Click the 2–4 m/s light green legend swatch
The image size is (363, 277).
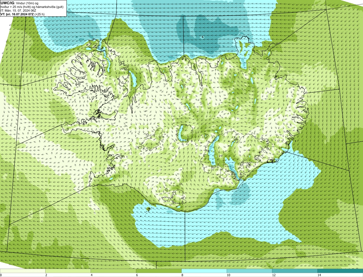pos(68,271)
